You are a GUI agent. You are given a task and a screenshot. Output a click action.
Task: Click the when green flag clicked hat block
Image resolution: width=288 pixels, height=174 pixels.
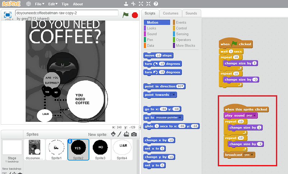[236, 43]
